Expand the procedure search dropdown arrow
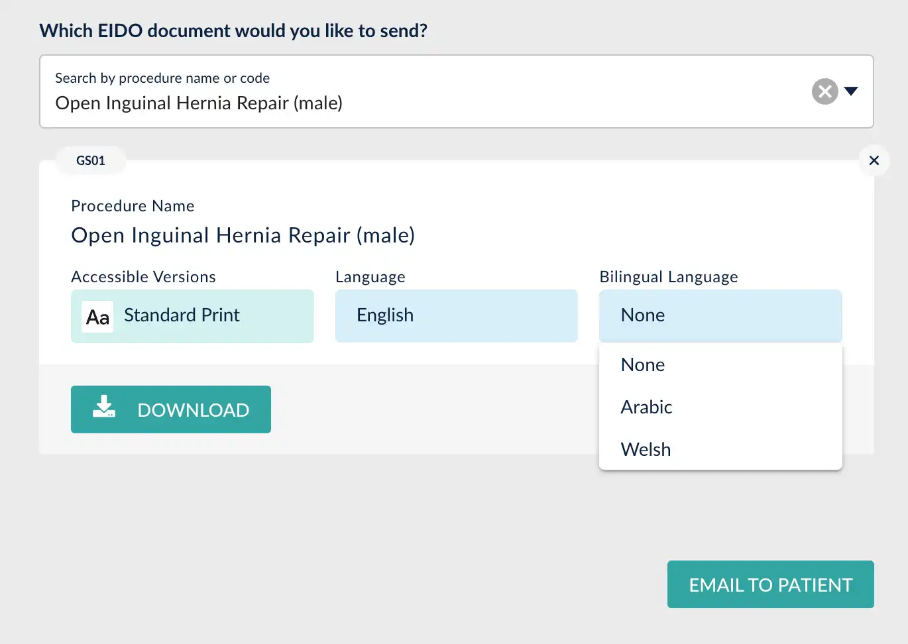 click(x=852, y=91)
